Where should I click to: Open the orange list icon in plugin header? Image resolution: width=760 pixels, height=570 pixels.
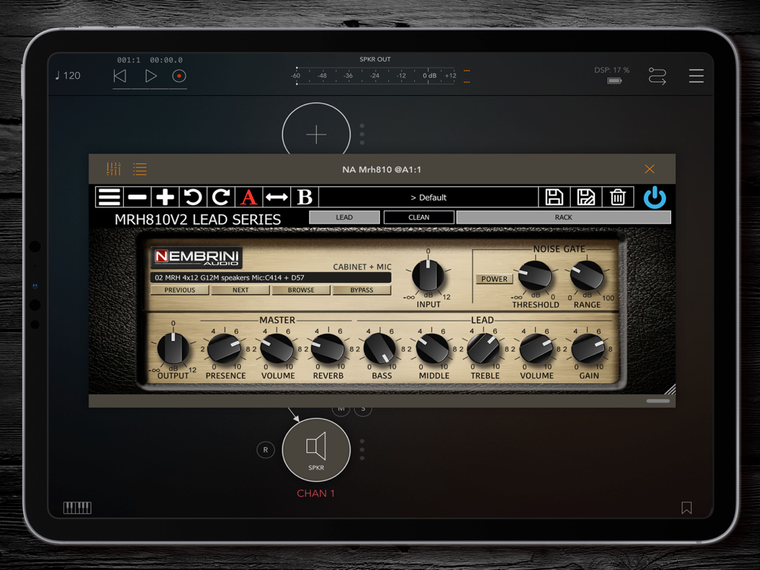pos(140,169)
